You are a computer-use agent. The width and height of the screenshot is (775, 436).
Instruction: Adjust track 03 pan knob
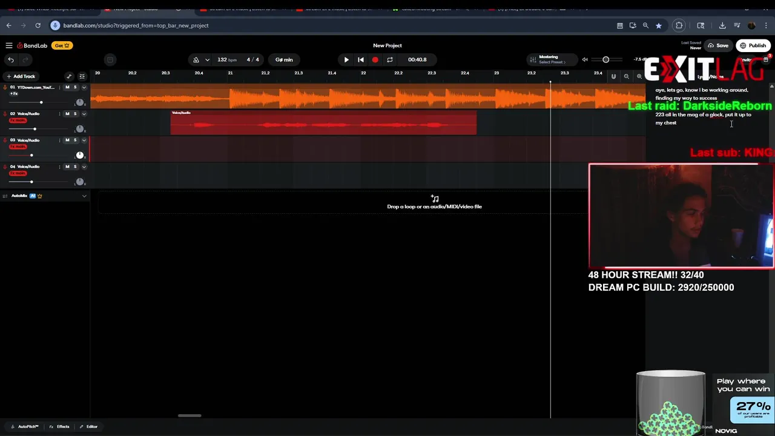point(79,155)
